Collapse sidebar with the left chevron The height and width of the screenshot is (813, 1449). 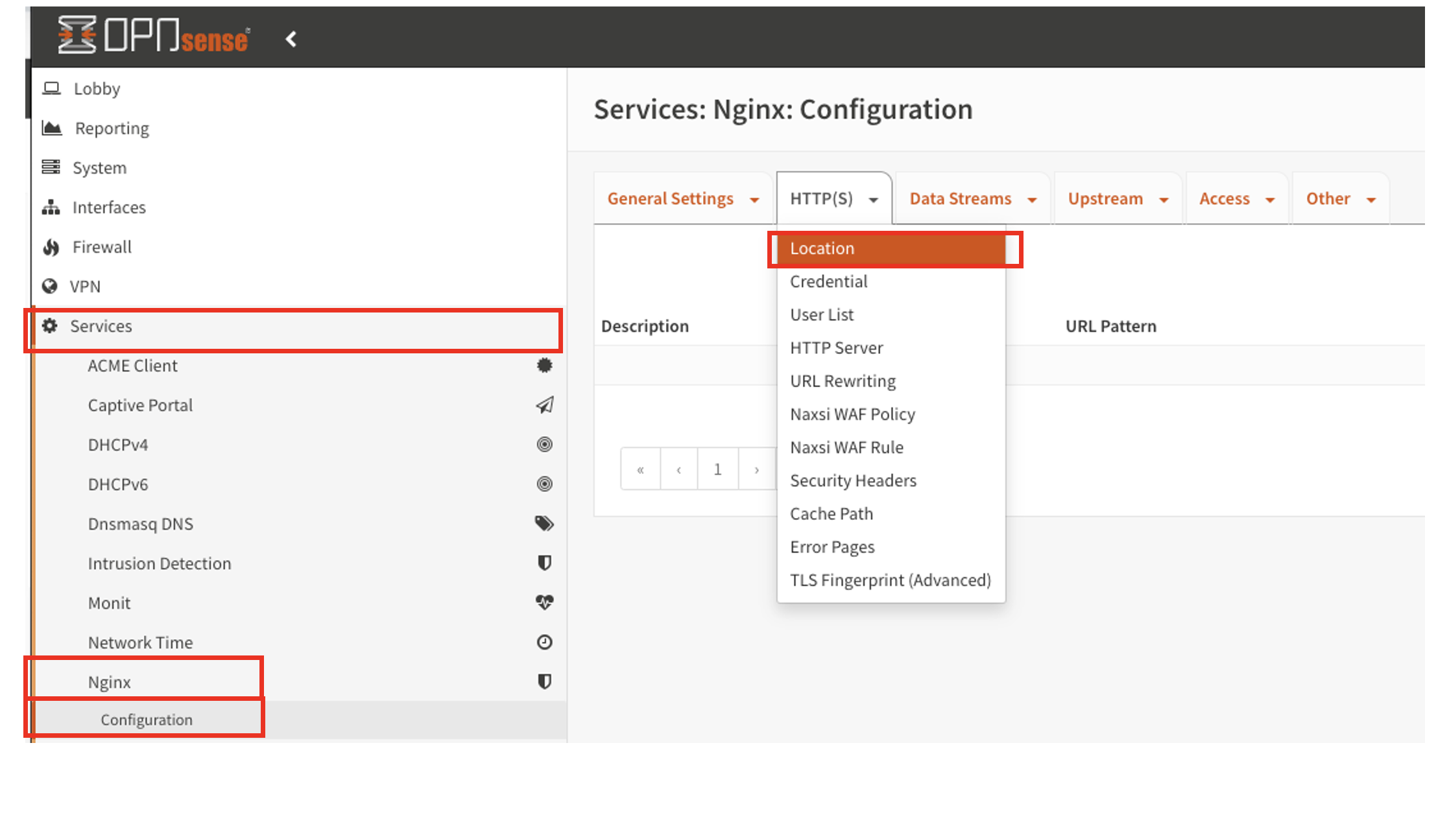tap(291, 40)
